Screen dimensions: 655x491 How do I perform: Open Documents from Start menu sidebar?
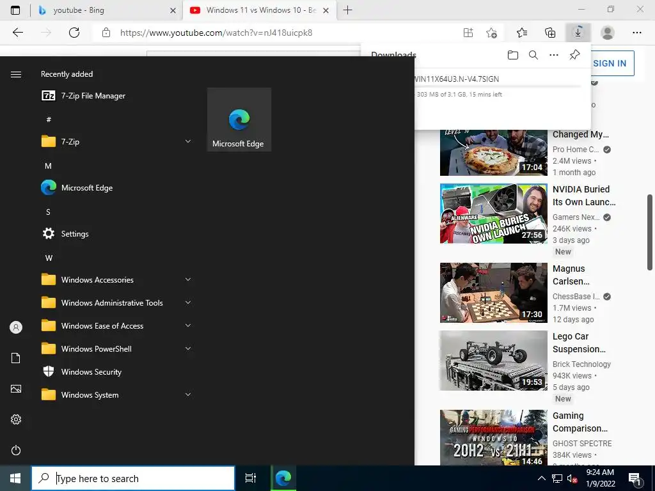pyautogui.click(x=16, y=358)
